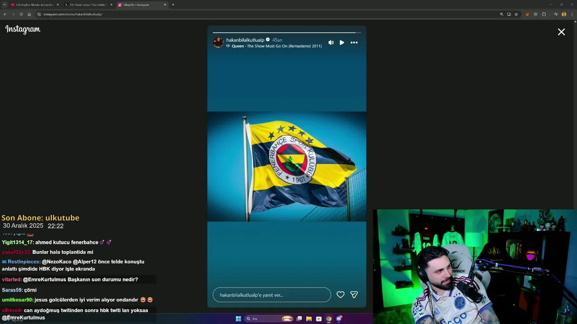Open the orange browser extension icon

coord(527,14)
